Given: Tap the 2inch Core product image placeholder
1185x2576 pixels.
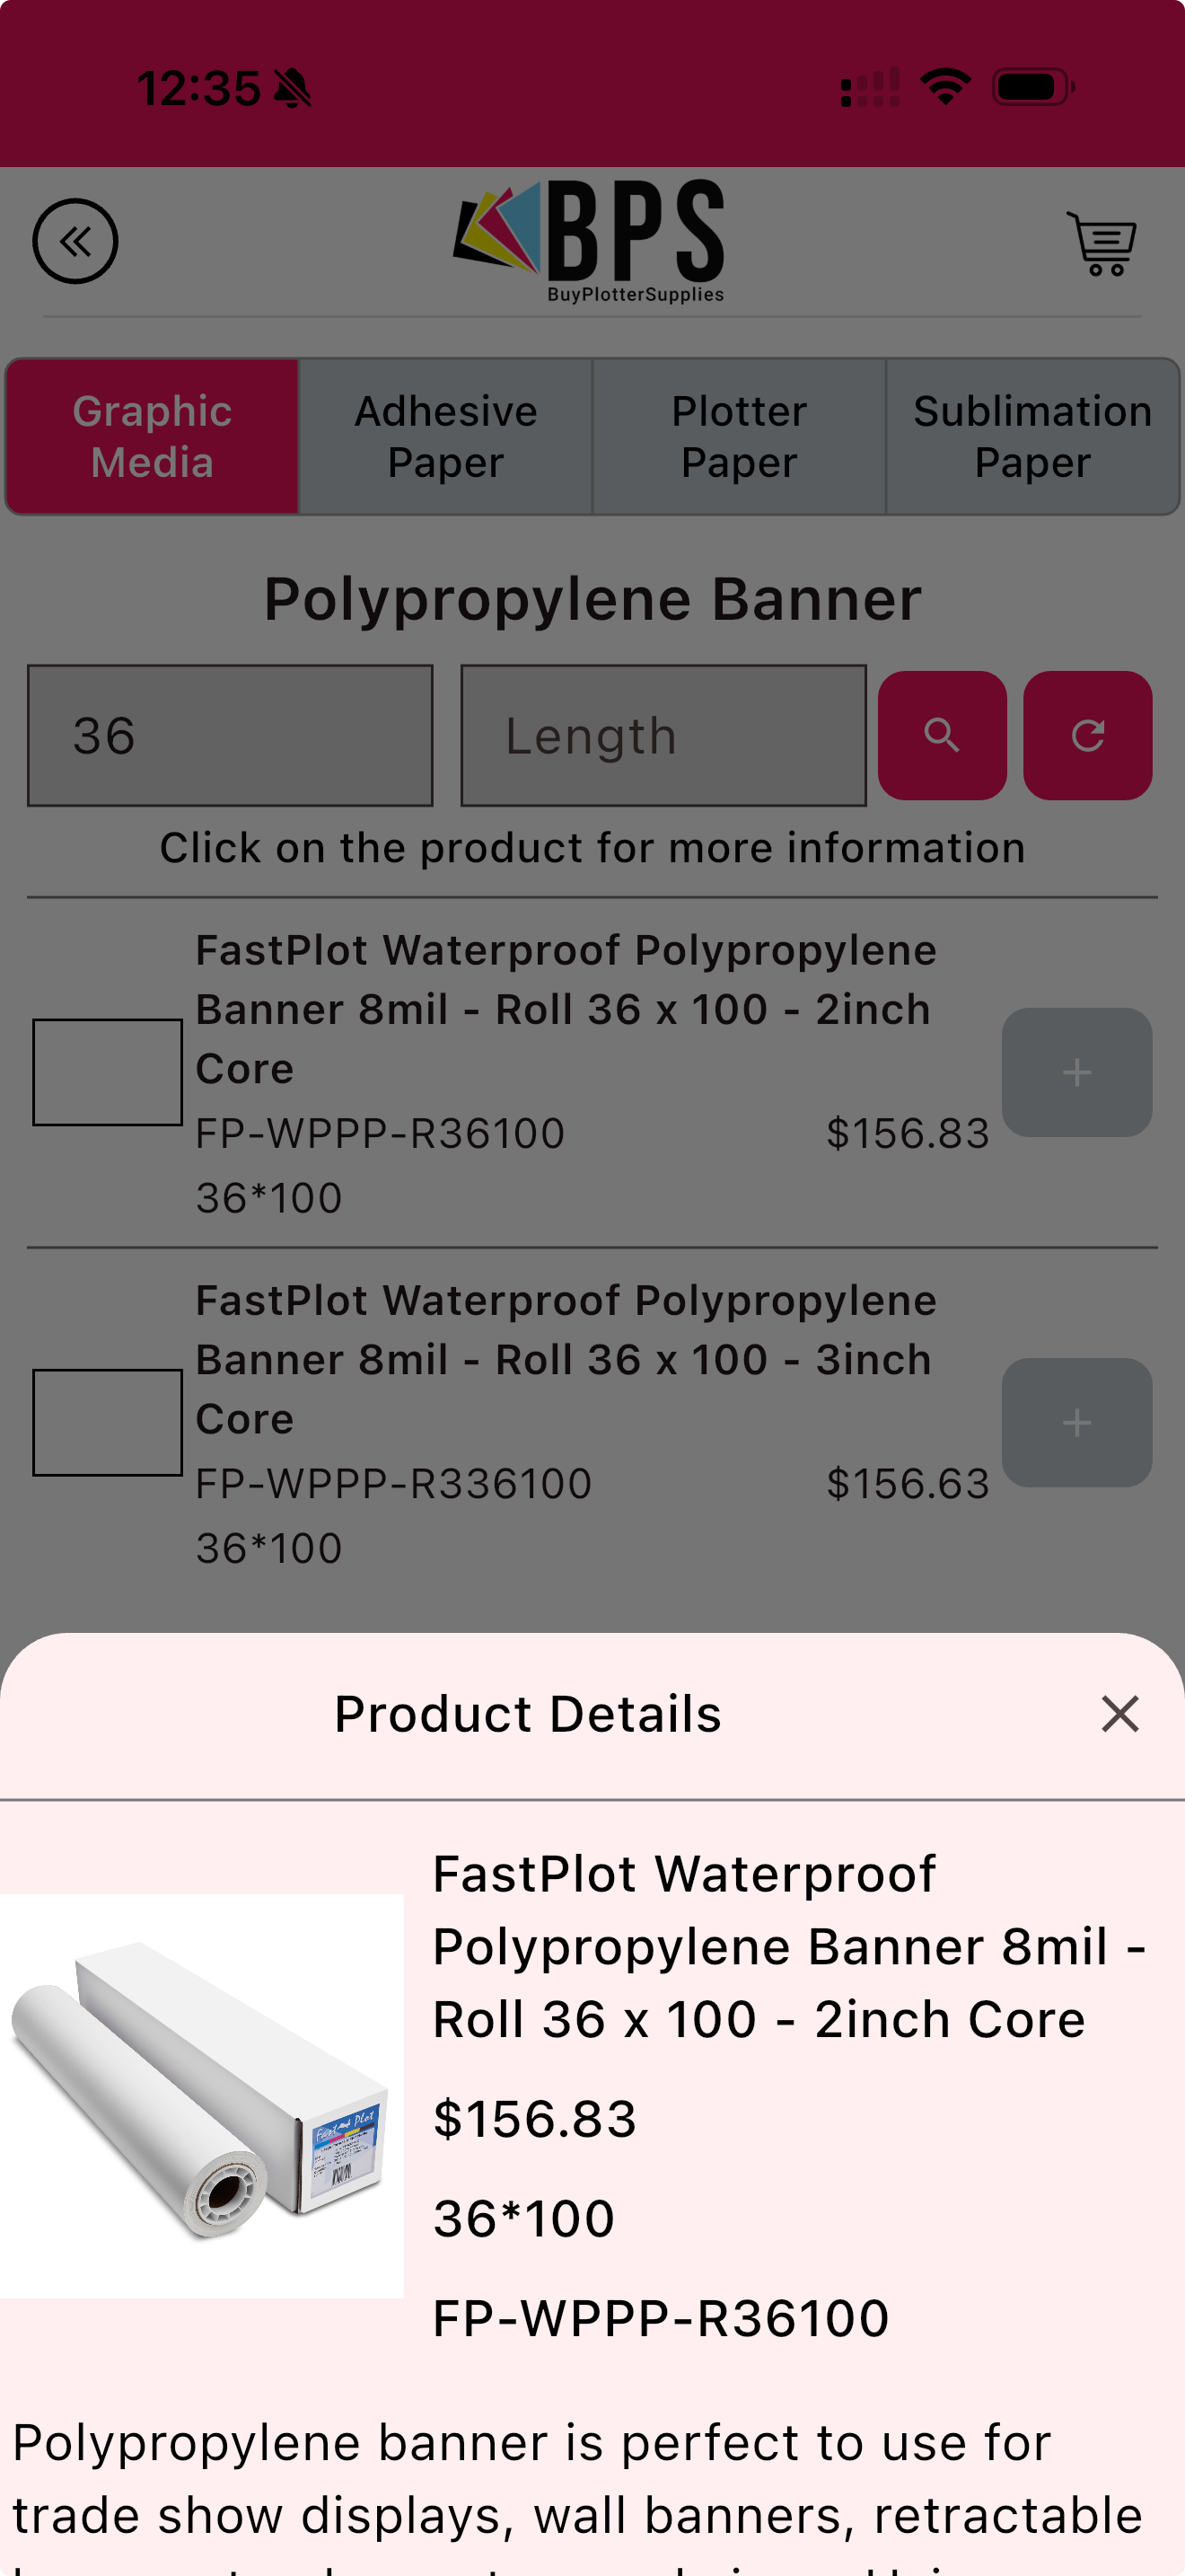Looking at the screenshot, I should pos(107,1072).
